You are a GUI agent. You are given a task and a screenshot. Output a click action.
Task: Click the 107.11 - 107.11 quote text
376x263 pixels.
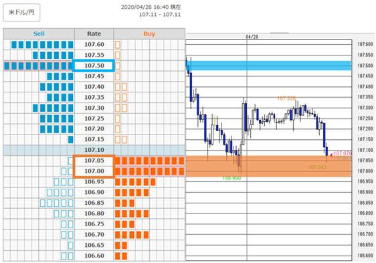coord(160,15)
